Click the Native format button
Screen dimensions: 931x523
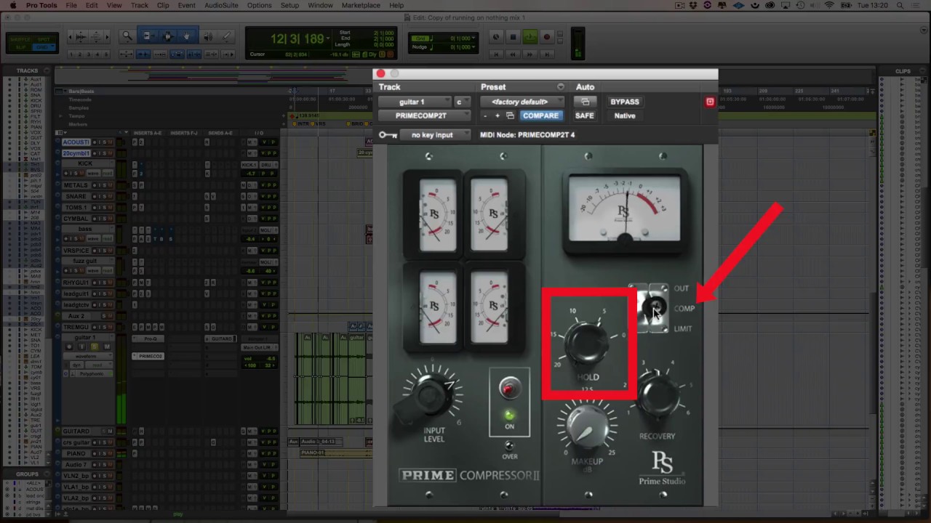coord(625,115)
